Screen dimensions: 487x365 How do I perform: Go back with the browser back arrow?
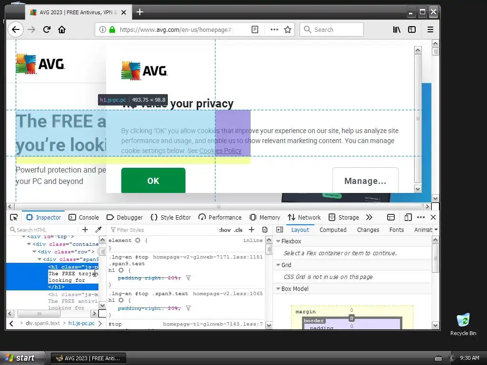[x=16, y=29]
